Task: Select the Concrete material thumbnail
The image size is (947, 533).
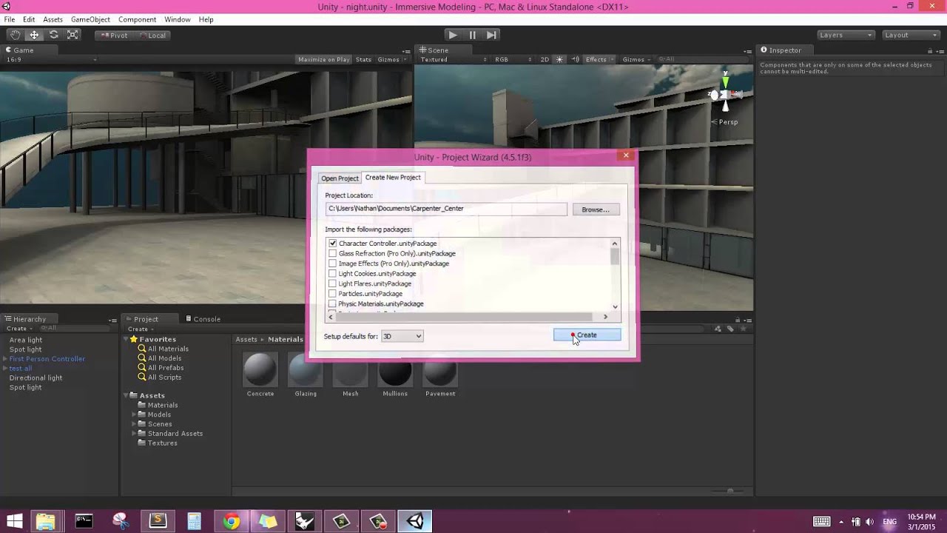Action: point(260,369)
